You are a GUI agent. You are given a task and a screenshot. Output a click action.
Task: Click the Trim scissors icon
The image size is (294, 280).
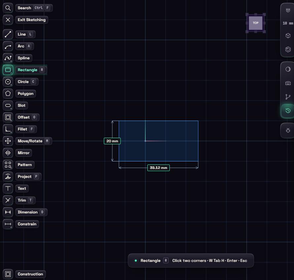click(8, 200)
